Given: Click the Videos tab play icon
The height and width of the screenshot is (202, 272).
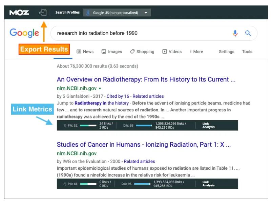Looking at the screenshot, I should coord(164,52).
